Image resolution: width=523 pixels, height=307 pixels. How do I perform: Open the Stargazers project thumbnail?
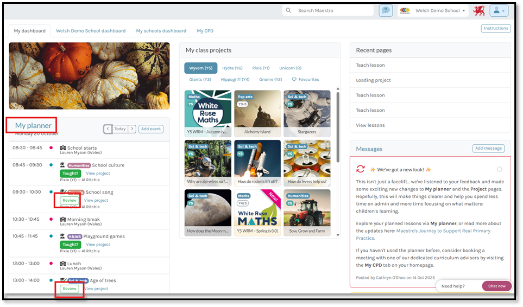(307, 113)
